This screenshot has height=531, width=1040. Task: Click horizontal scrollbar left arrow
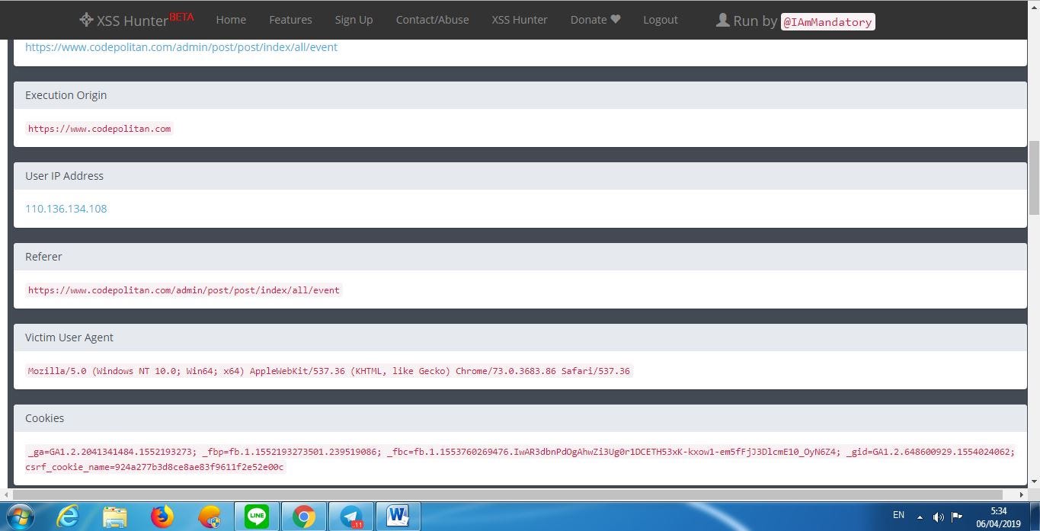click(x=6, y=494)
